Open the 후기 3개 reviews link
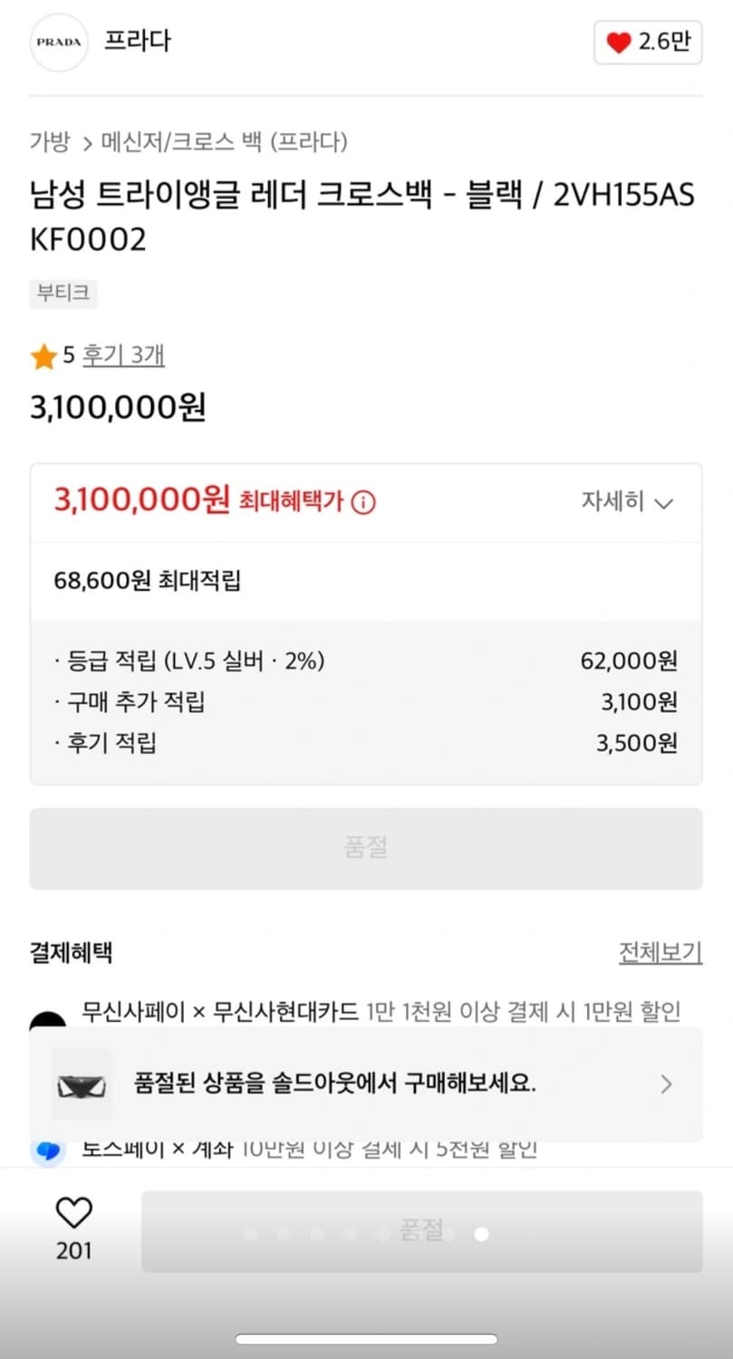733x1359 pixels. coord(123,355)
